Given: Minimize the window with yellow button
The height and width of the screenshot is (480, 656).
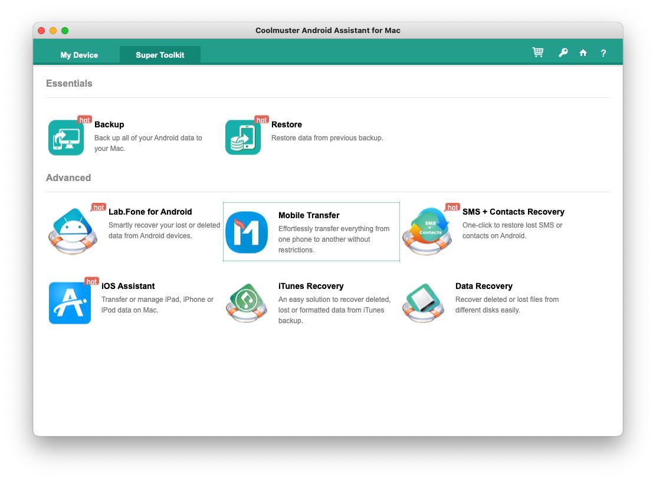Looking at the screenshot, I should 53,31.
